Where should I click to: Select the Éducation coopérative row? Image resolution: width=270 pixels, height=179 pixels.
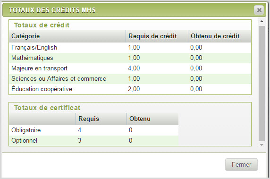130,89
